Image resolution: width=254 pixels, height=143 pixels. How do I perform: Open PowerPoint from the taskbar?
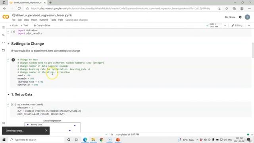[118, 139]
